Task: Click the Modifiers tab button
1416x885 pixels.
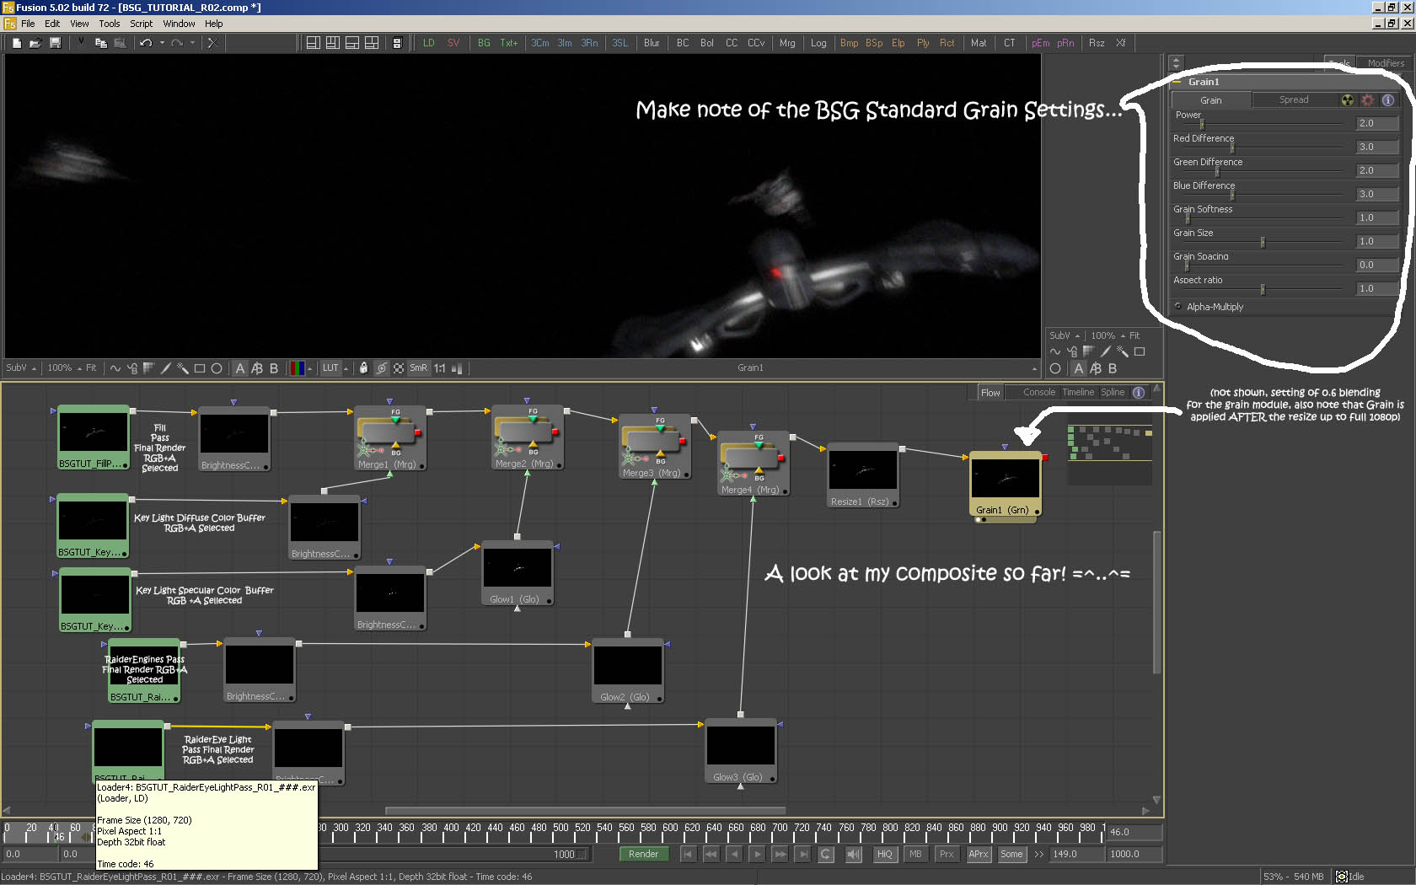Action: [x=1386, y=63]
